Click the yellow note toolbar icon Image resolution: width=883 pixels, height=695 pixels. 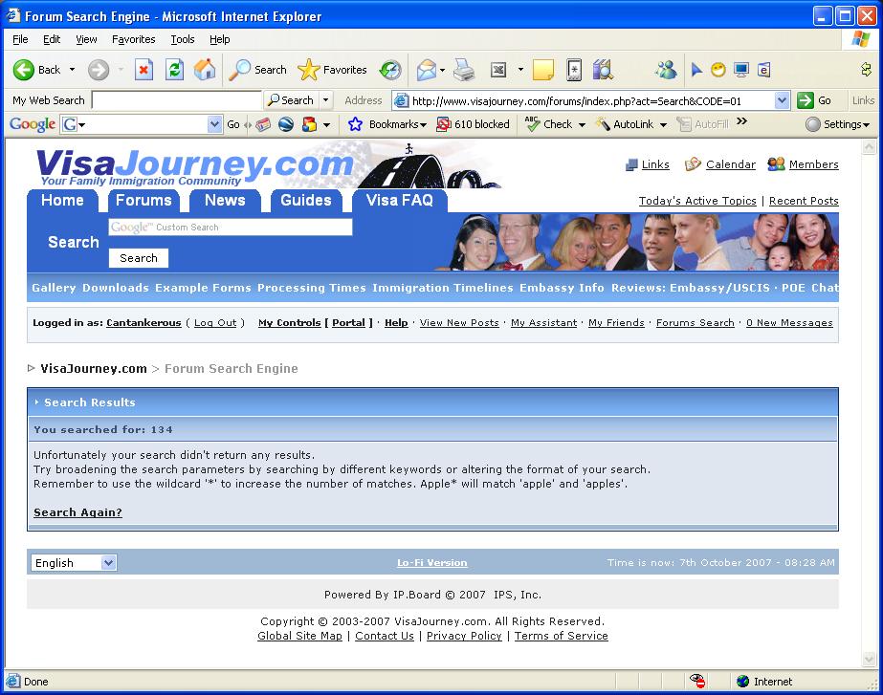coord(543,70)
